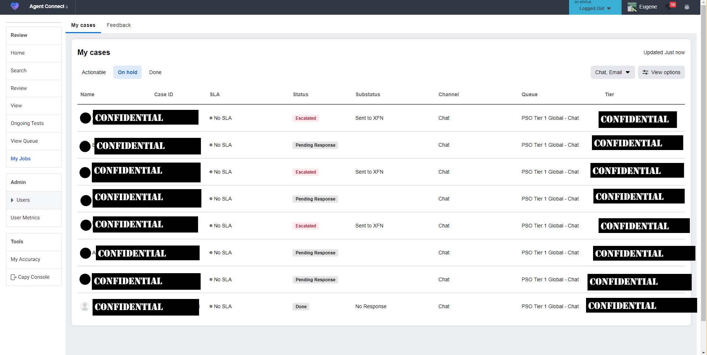Image resolution: width=707 pixels, height=355 pixels.
Task: Click the Queue column header
Action: click(x=529, y=94)
